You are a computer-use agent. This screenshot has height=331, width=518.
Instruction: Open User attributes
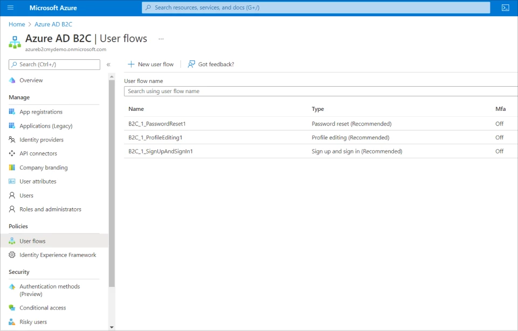pyautogui.click(x=39, y=181)
